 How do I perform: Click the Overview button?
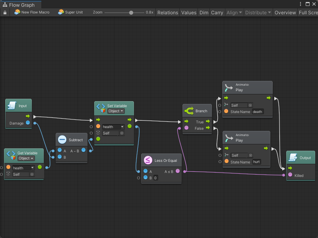pyautogui.click(x=285, y=12)
